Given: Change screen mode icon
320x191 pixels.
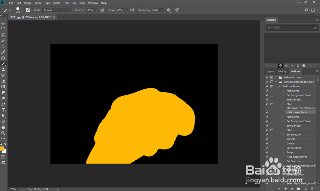Looking at the screenshot, I should tap(3, 163).
